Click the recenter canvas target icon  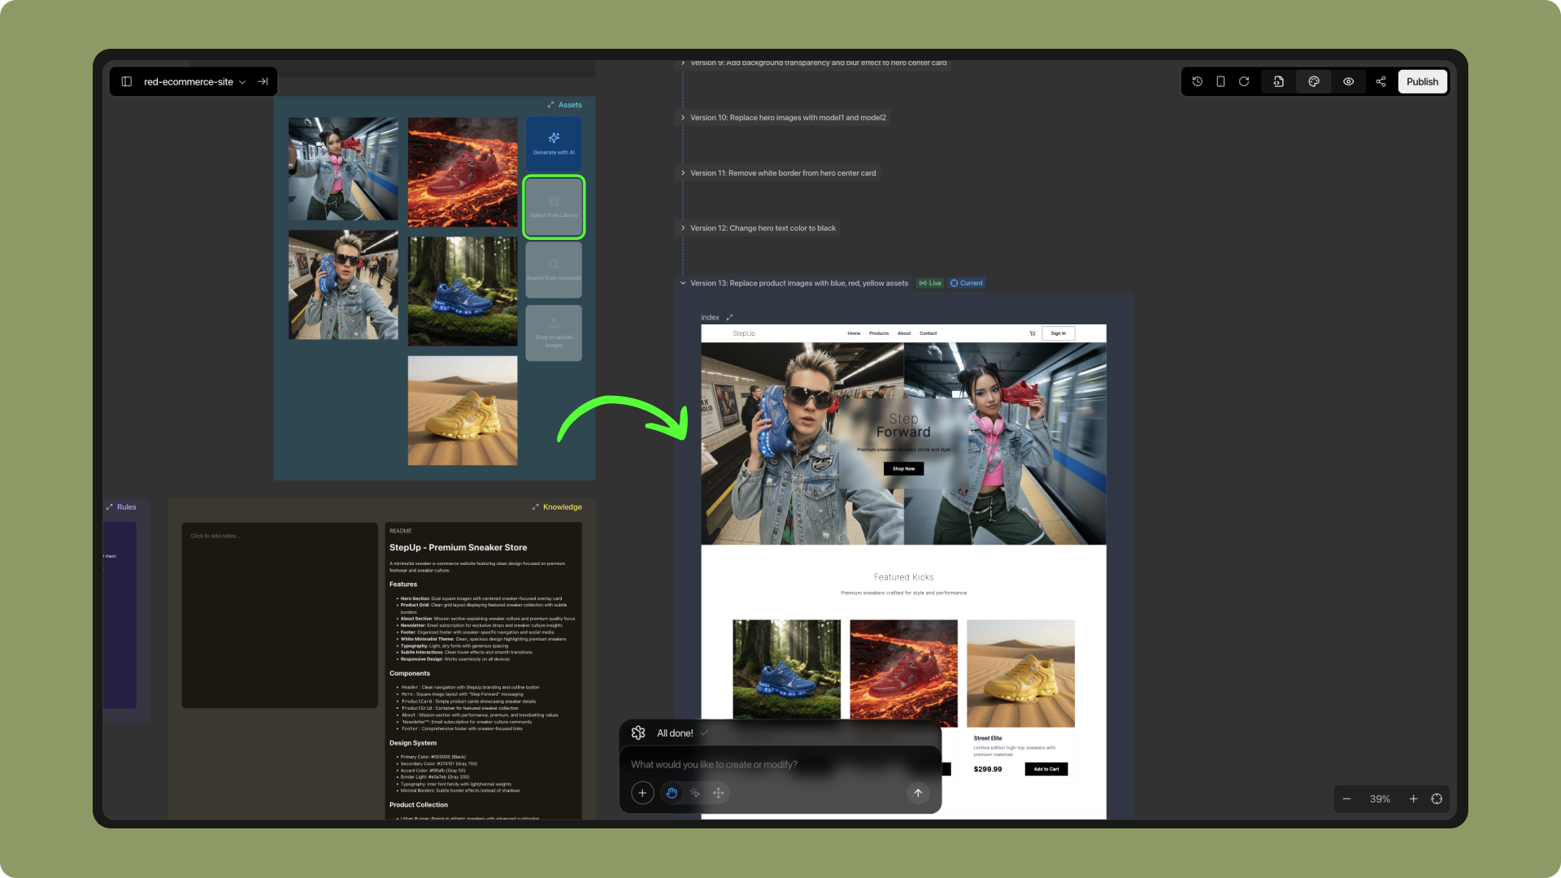point(1437,799)
